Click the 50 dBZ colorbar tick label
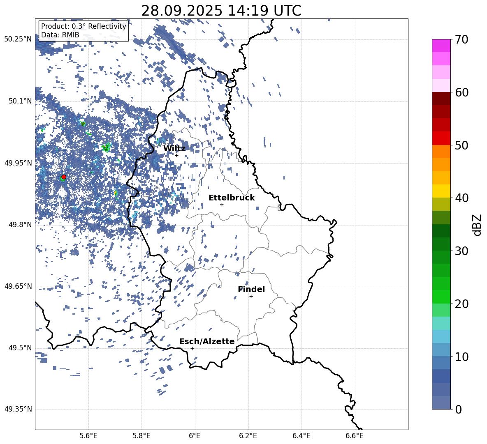The width and height of the screenshot is (487, 444). [461, 145]
